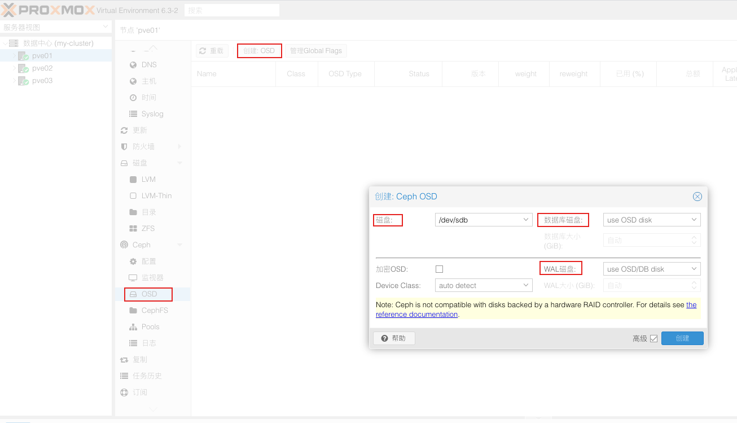
Task: Click the 重载 reload button
Action: pyautogui.click(x=212, y=51)
